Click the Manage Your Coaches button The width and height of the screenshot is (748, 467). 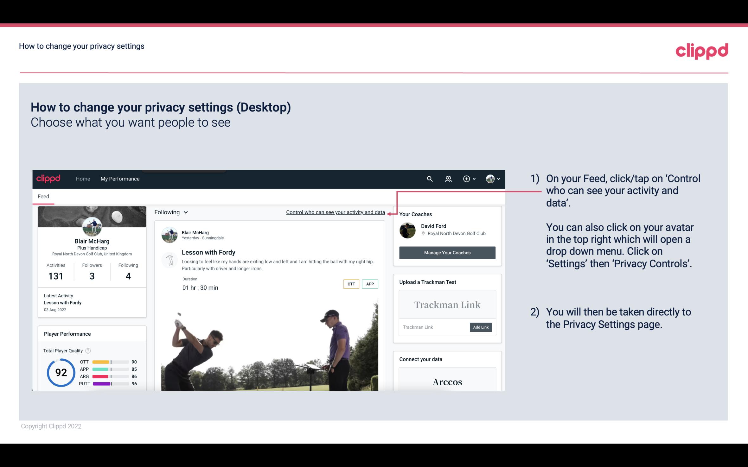(x=447, y=252)
